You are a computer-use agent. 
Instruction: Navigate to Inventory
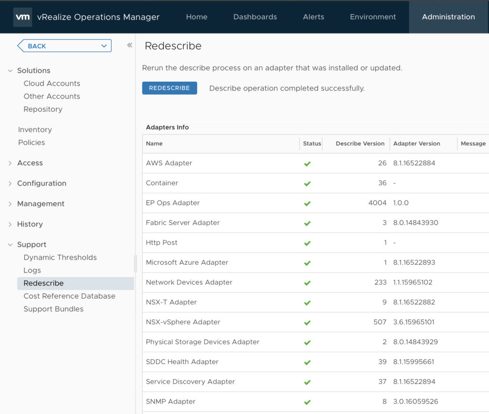click(x=35, y=130)
